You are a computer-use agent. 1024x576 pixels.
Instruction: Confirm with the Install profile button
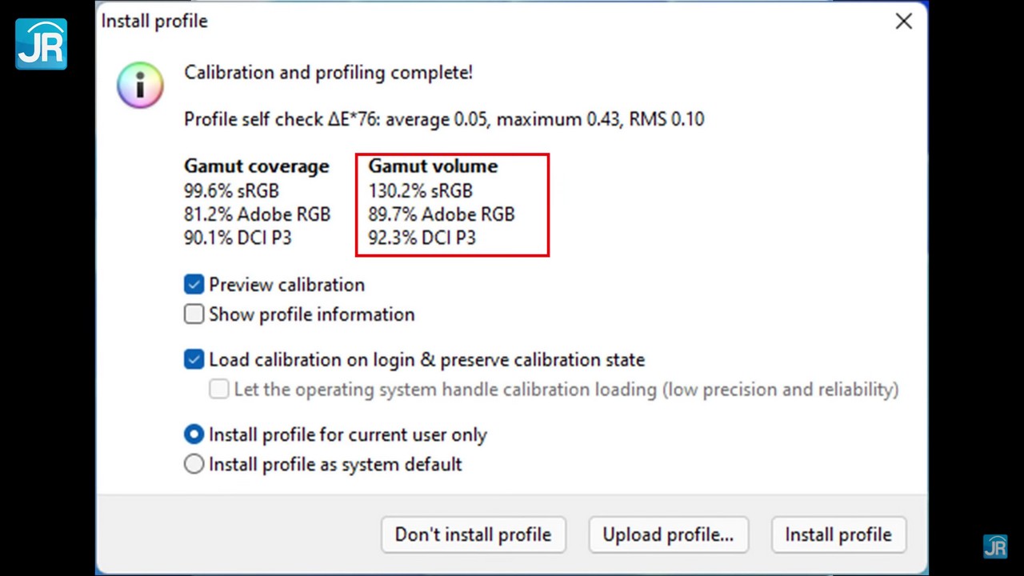click(838, 535)
